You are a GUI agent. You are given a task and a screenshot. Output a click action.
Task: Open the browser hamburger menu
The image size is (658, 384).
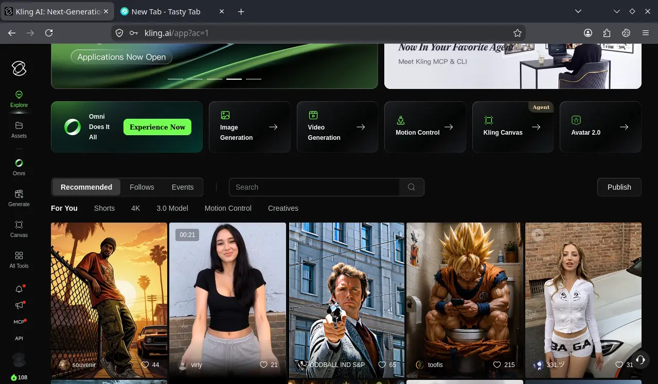(646, 33)
